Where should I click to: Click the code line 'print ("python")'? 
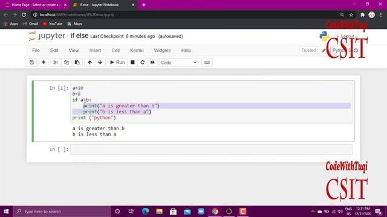click(94, 118)
